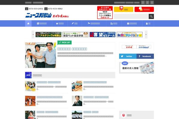This screenshot has height=119, width=179.
Task: Click the blue NEW section badge
Action: pyautogui.click(x=28, y=75)
